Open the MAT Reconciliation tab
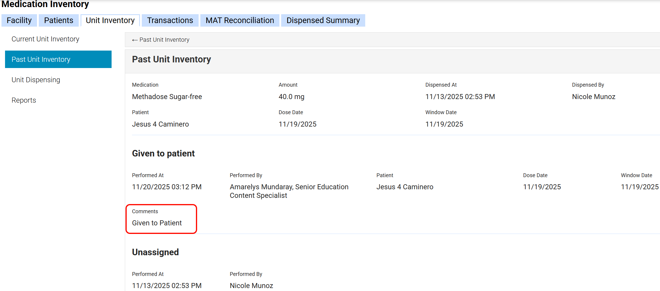This screenshot has width=660, height=291. point(240,20)
